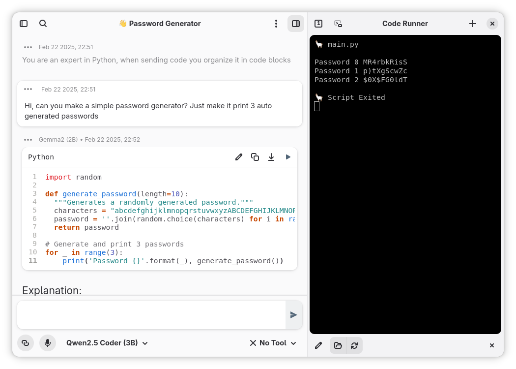Attach a link or file to the message
This screenshot has height=369, width=516.
[26, 343]
